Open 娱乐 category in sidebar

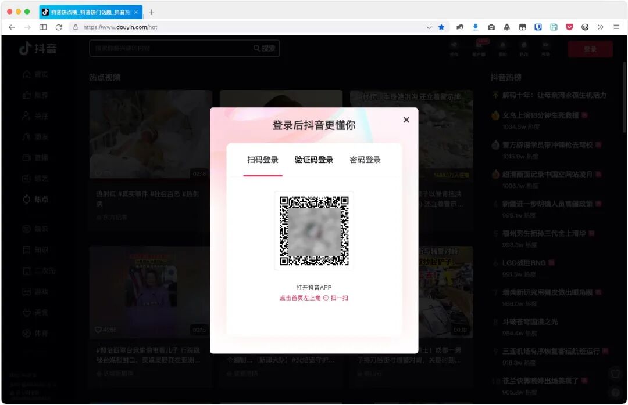coord(35,229)
